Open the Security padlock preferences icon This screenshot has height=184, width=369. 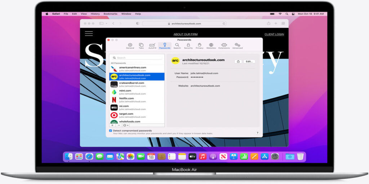pos(188,46)
